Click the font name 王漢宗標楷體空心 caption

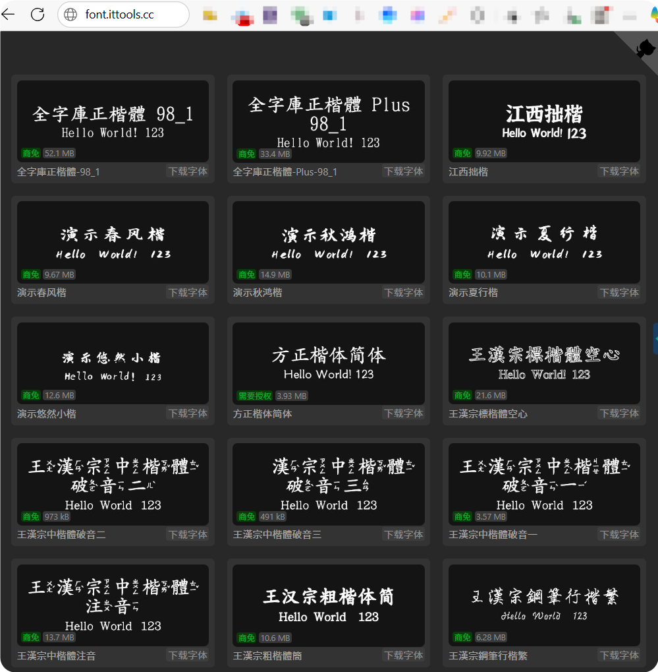(488, 414)
